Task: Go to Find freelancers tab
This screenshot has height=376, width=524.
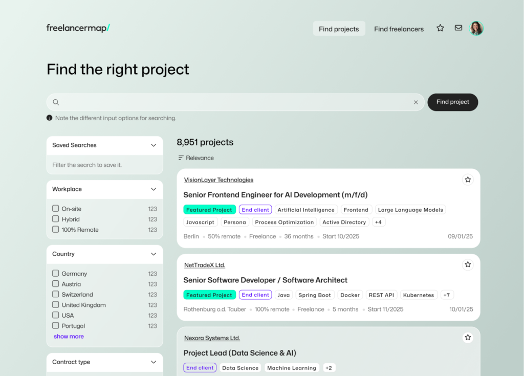Action: coord(399,29)
